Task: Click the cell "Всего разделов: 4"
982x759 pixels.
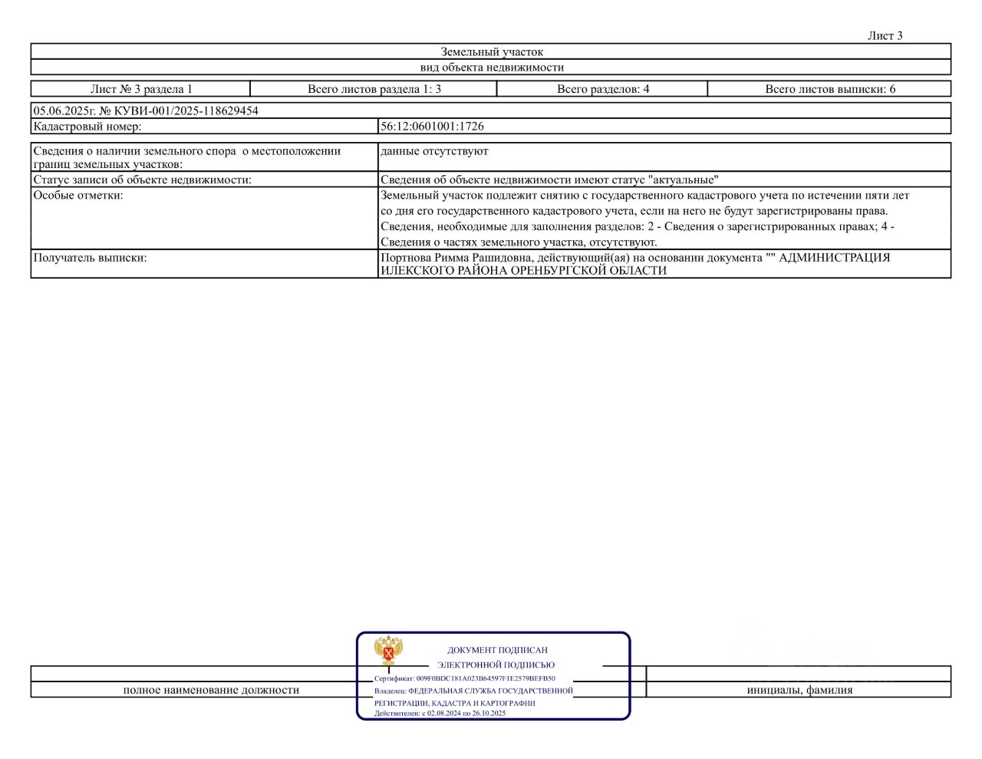Action: click(603, 89)
